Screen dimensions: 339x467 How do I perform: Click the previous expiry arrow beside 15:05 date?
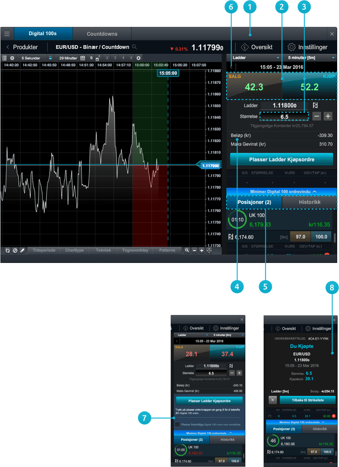click(232, 67)
